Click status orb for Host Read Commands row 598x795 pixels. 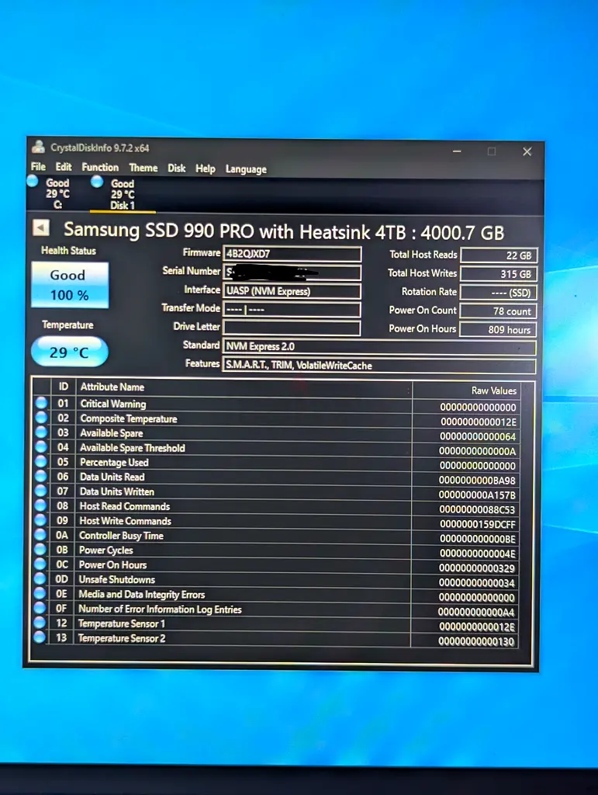40,505
